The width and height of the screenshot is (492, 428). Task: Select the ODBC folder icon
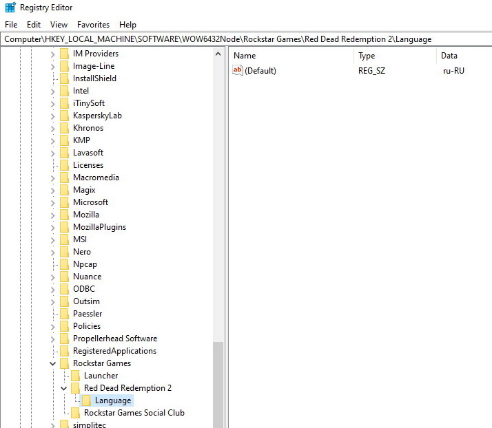pyautogui.click(x=64, y=289)
